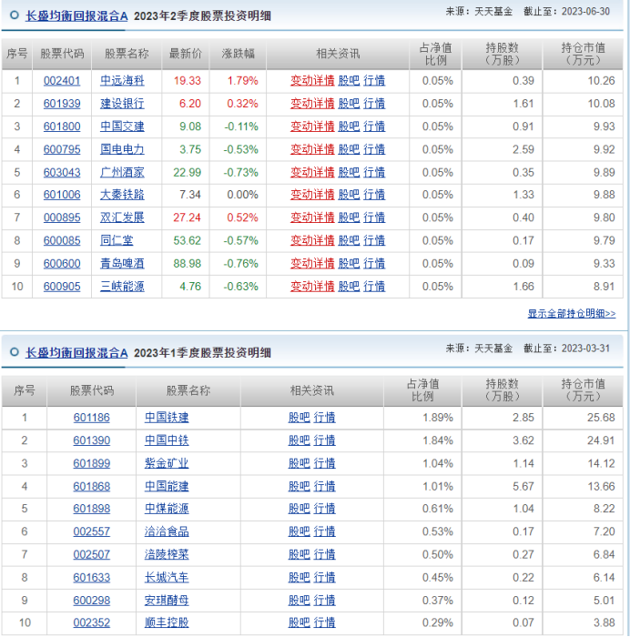The image size is (630, 637).
Task: Open stock code 002401
Action: point(62,81)
